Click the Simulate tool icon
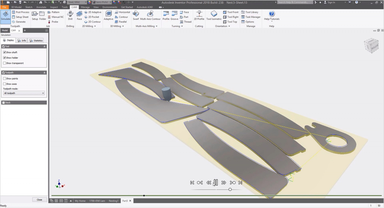 (x=6, y=15)
